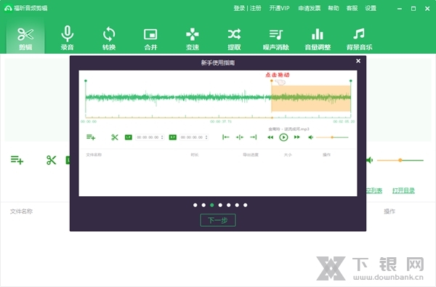Go to the sixth guide page dot

coord(237,205)
